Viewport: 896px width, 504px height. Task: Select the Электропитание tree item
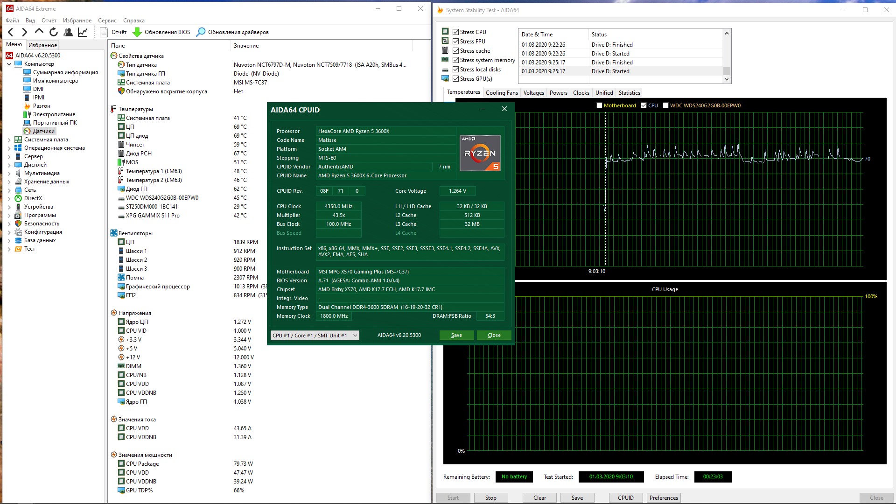54,114
